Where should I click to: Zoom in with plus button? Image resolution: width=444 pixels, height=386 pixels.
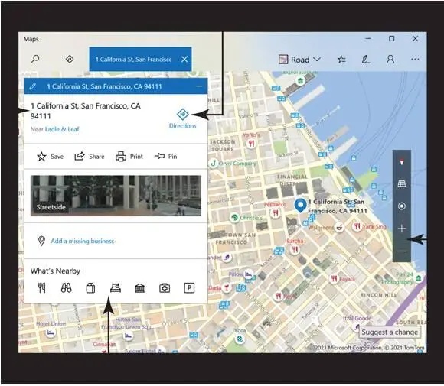[x=402, y=229]
